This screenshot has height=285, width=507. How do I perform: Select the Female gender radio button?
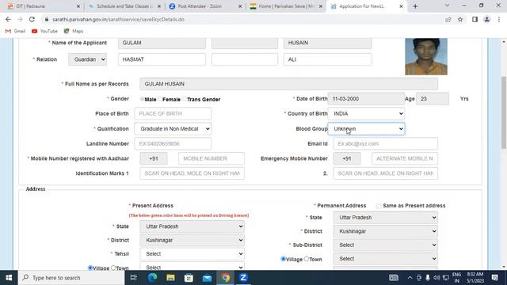tap(160, 99)
